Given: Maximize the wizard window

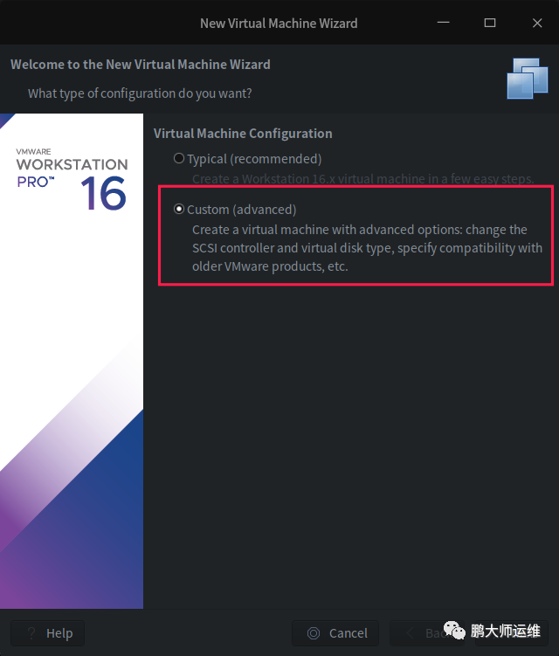Looking at the screenshot, I should pos(490,23).
